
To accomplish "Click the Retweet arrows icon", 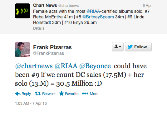I will pyautogui.click(x=38, y=93).
